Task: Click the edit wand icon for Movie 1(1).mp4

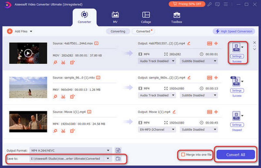Action: click(55, 131)
